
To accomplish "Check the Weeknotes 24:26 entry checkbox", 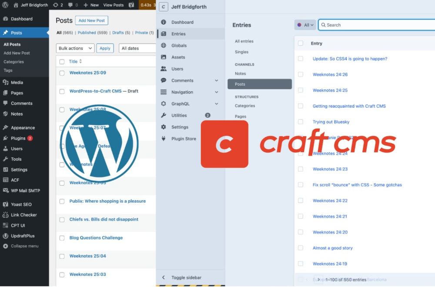I will (301, 74).
